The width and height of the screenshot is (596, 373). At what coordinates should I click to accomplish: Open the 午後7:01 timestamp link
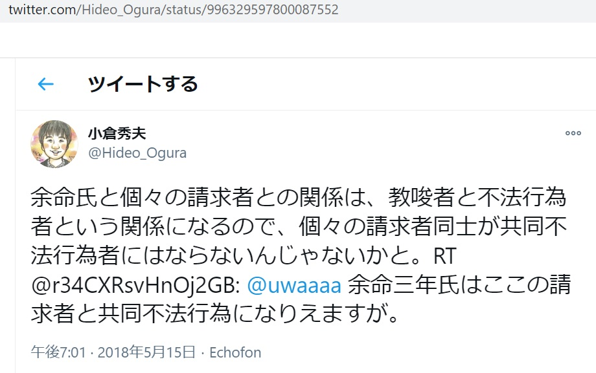click(x=58, y=352)
